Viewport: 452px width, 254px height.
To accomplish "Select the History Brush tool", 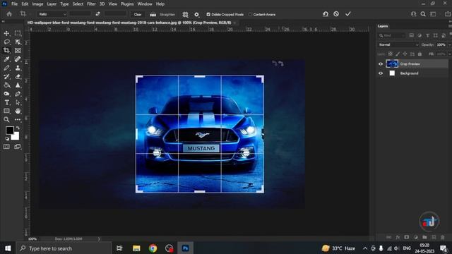I will coord(6,77).
